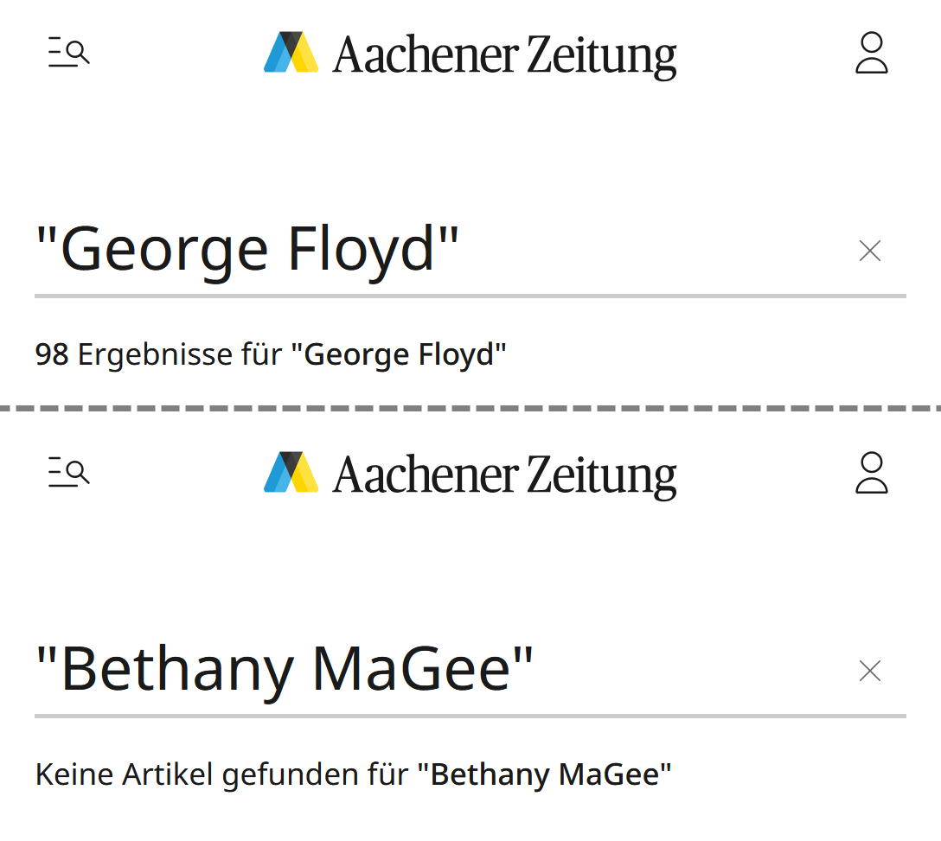Screen dimensions: 941x841
Task: Click the underline beneath the Bethany MaGee query
Action: point(470,717)
